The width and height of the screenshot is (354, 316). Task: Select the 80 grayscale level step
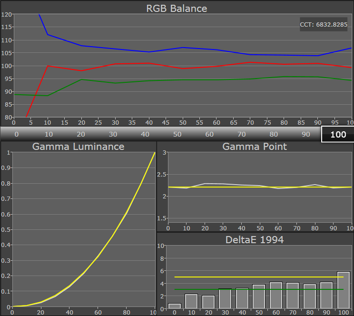point(274,134)
